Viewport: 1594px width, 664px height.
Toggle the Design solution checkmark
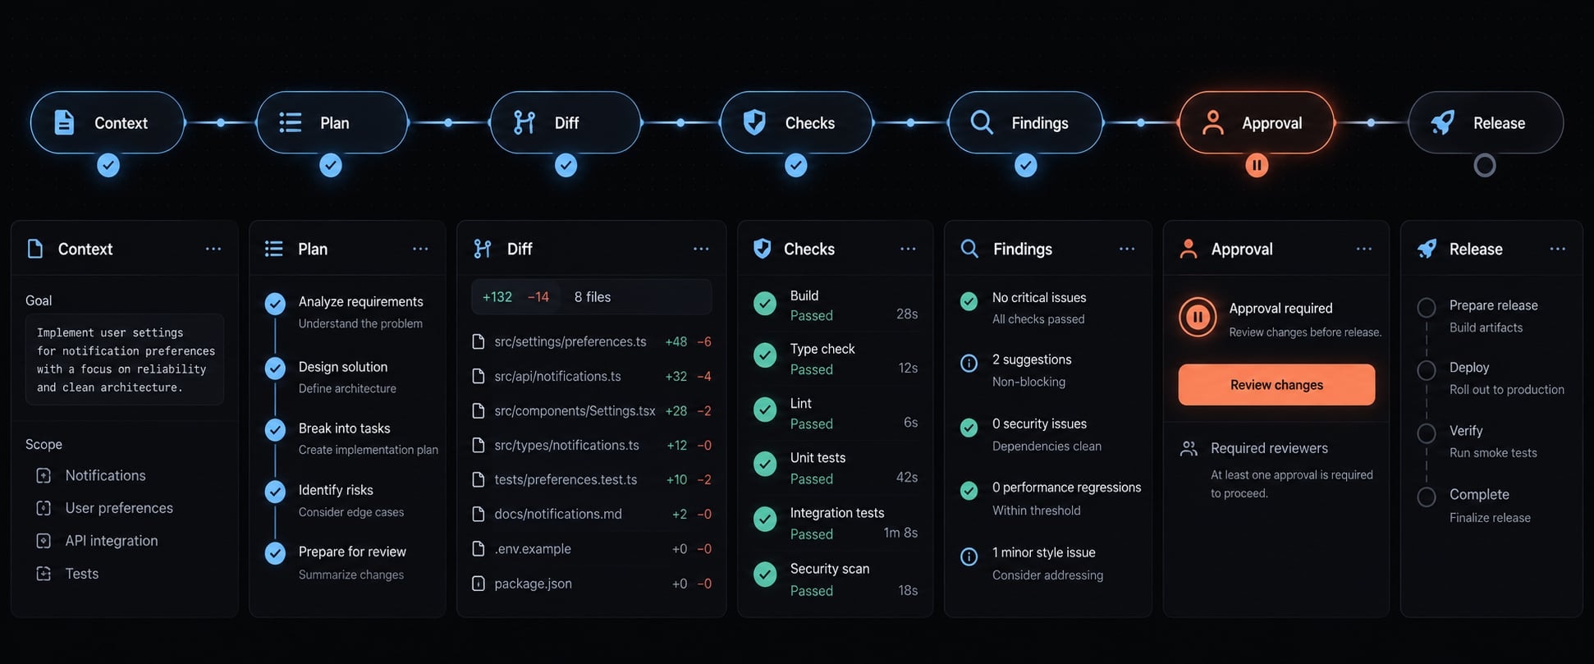(x=275, y=368)
